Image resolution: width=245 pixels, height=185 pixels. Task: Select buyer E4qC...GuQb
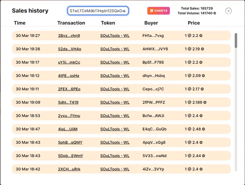154,129
